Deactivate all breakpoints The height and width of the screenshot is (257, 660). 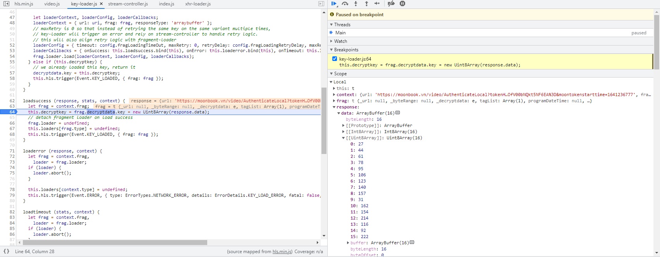pos(391,4)
